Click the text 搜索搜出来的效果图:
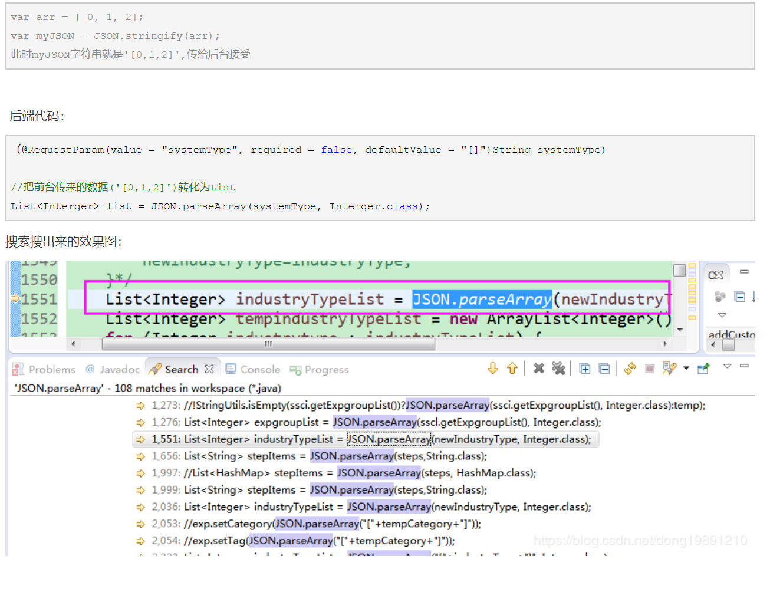This screenshot has width=770, height=592. [x=64, y=242]
